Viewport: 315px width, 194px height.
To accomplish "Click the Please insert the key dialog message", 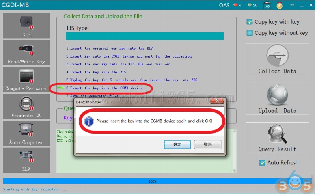I will 154,121.
